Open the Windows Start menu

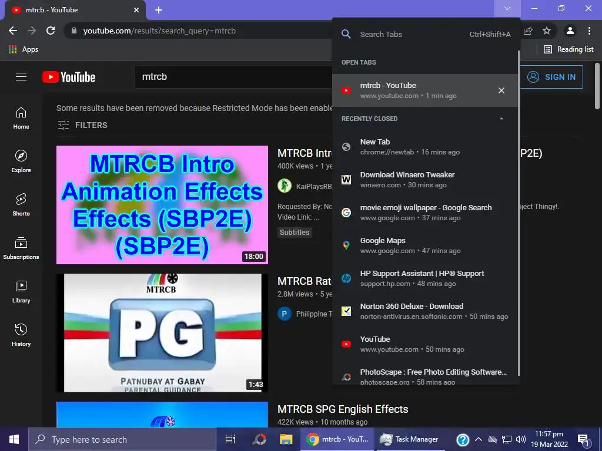click(x=14, y=439)
